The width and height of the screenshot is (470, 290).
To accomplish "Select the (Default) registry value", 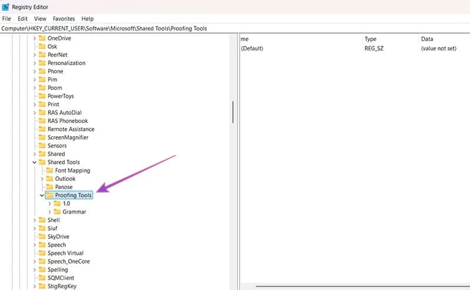I will 252,48.
